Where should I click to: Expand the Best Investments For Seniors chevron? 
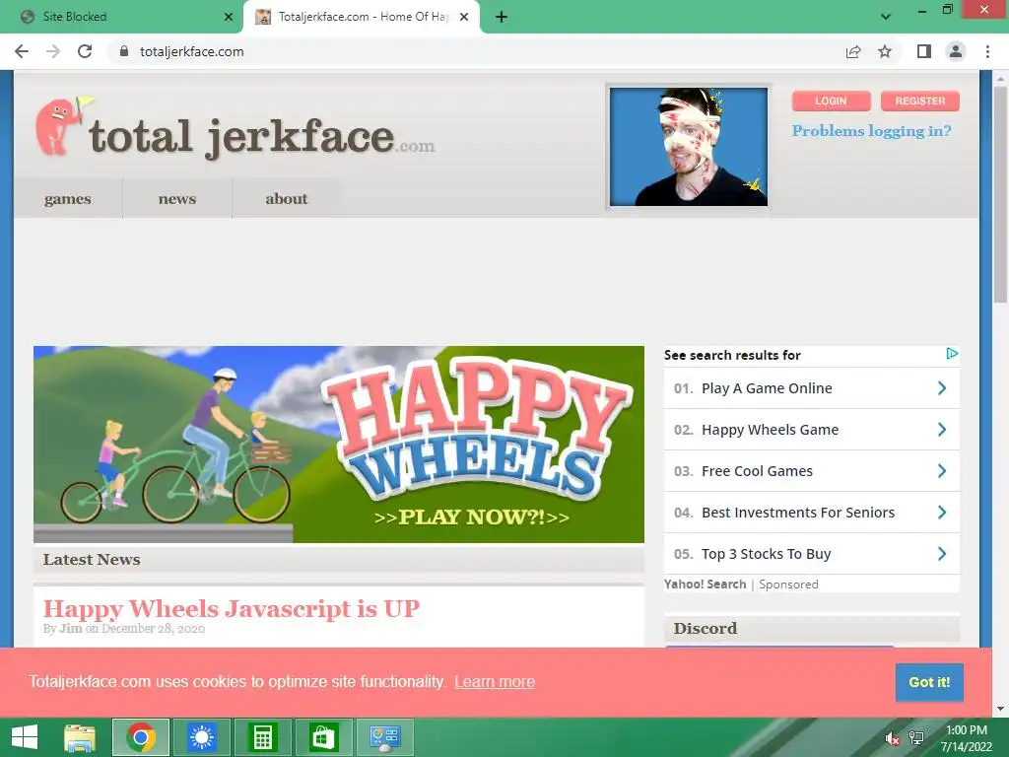point(942,513)
